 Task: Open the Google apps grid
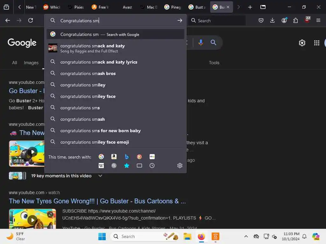pyautogui.click(x=317, y=43)
